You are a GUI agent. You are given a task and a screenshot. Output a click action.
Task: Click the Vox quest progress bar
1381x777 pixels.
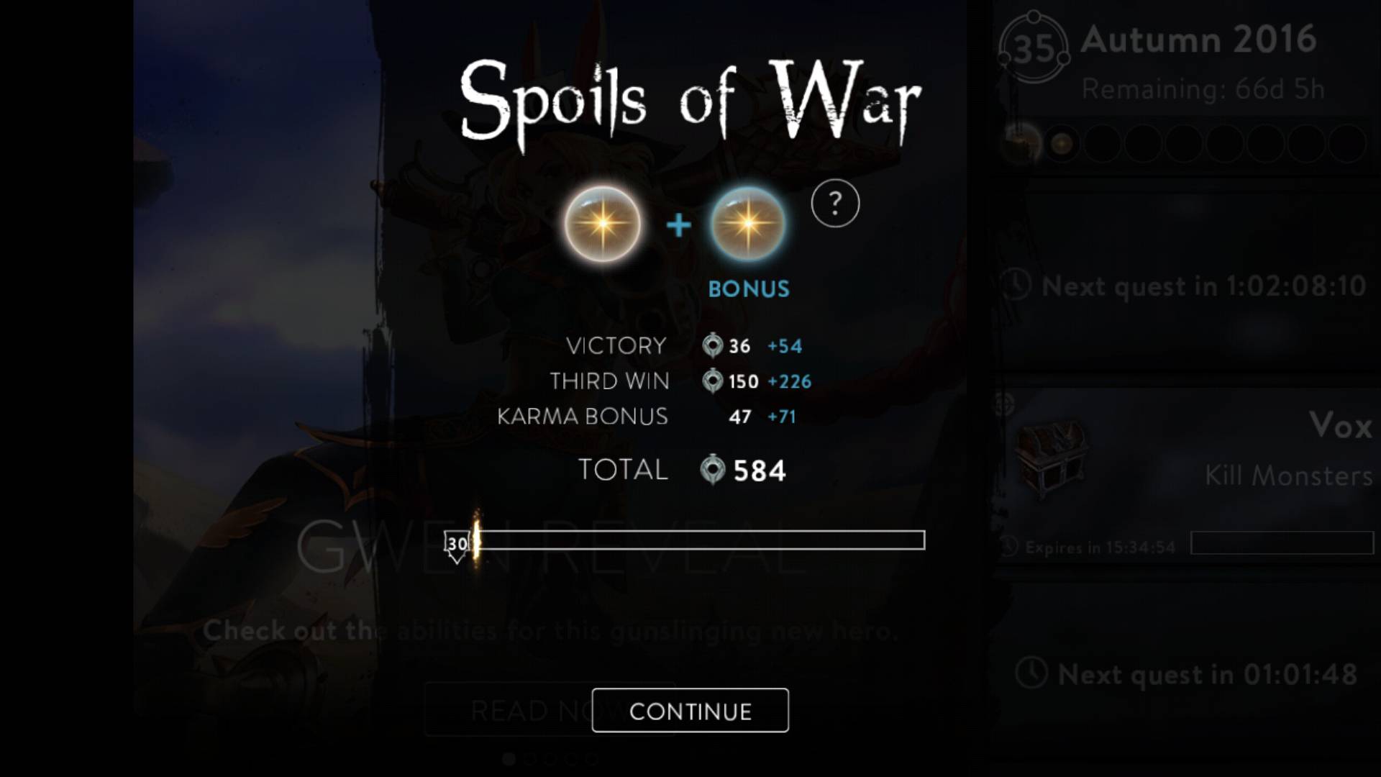point(1282,543)
